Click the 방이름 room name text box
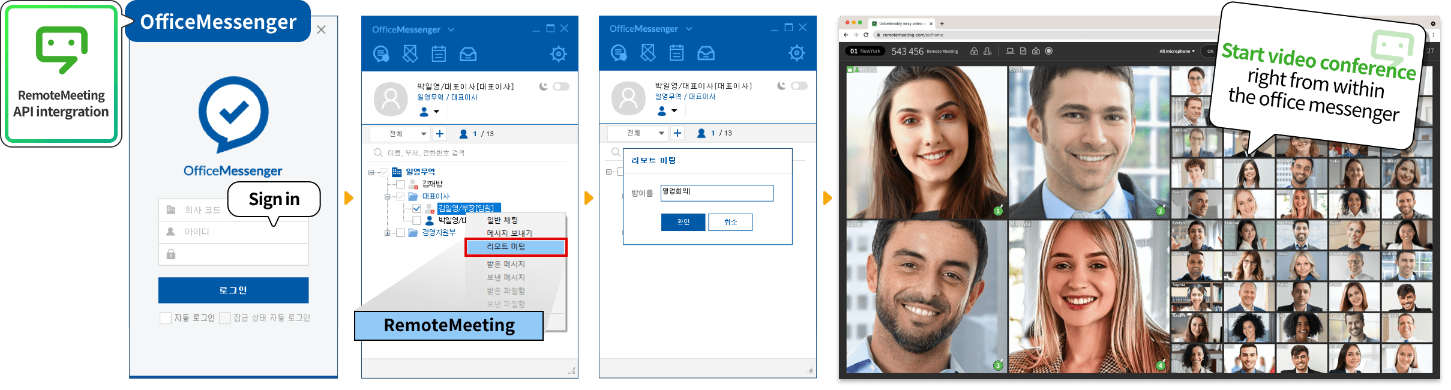Screen dimensions: 1451x390 point(717,193)
